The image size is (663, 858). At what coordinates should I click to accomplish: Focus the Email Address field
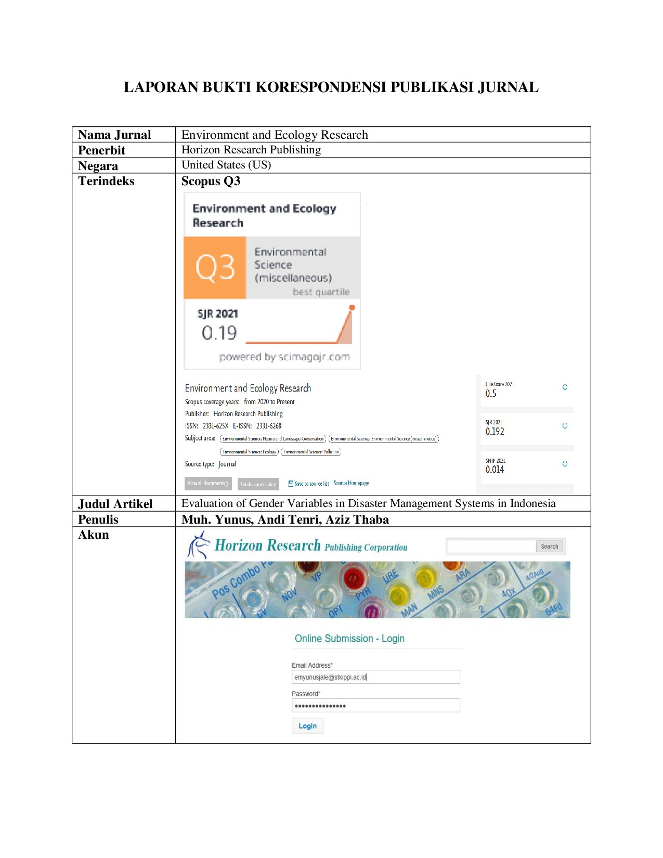click(375, 677)
